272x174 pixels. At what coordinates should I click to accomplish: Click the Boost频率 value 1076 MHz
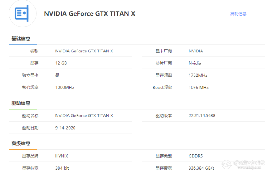pos(199,88)
